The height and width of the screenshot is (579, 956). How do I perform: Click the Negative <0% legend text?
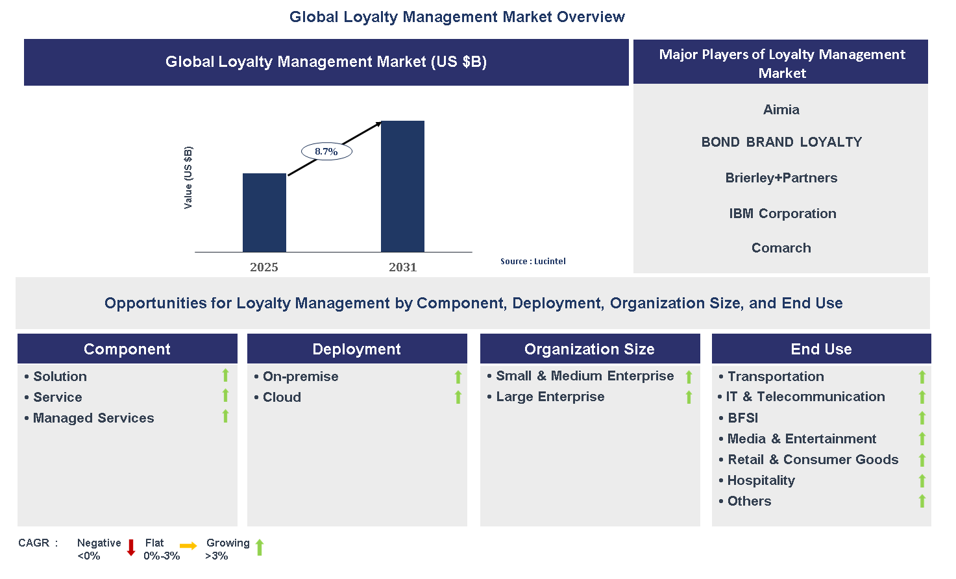(99, 549)
